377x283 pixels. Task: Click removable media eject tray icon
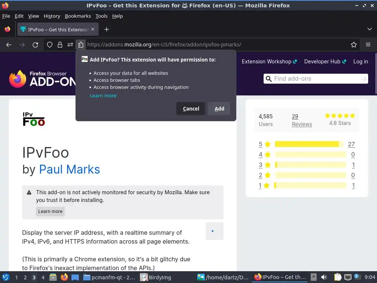pyautogui.click(x=314, y=277)
